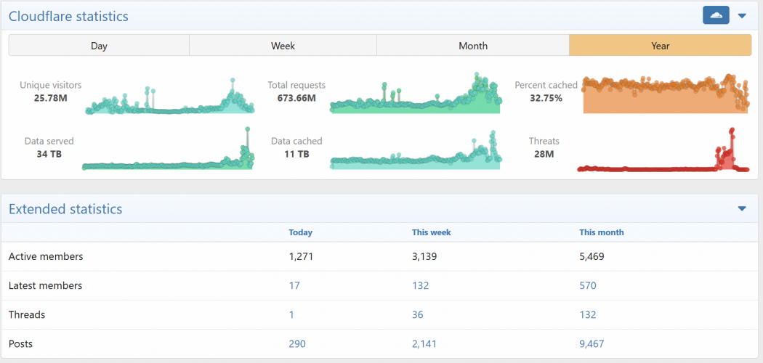This screenshot has height=363, width=763.
Task: Click the This week column header
Action: (x=431, y=232)
